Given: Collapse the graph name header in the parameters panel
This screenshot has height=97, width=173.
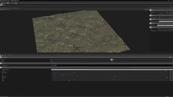Looking at the screenshot, I should 1,57.
